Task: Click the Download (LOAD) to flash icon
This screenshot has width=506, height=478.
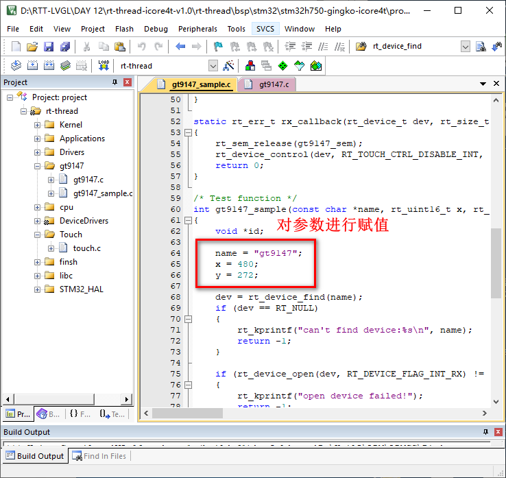Action: click(104, 66)
